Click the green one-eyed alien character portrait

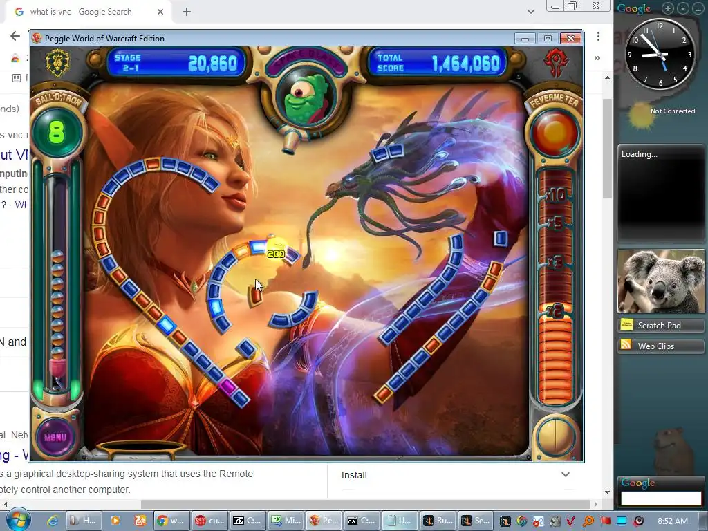coord(306,100)
